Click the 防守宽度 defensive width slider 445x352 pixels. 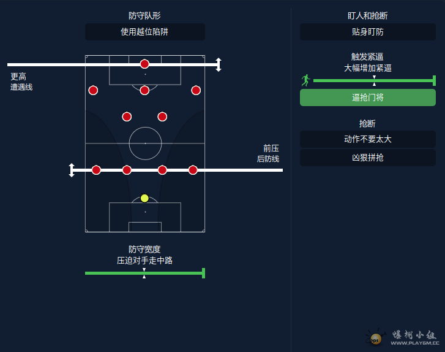tap(144, 274)
